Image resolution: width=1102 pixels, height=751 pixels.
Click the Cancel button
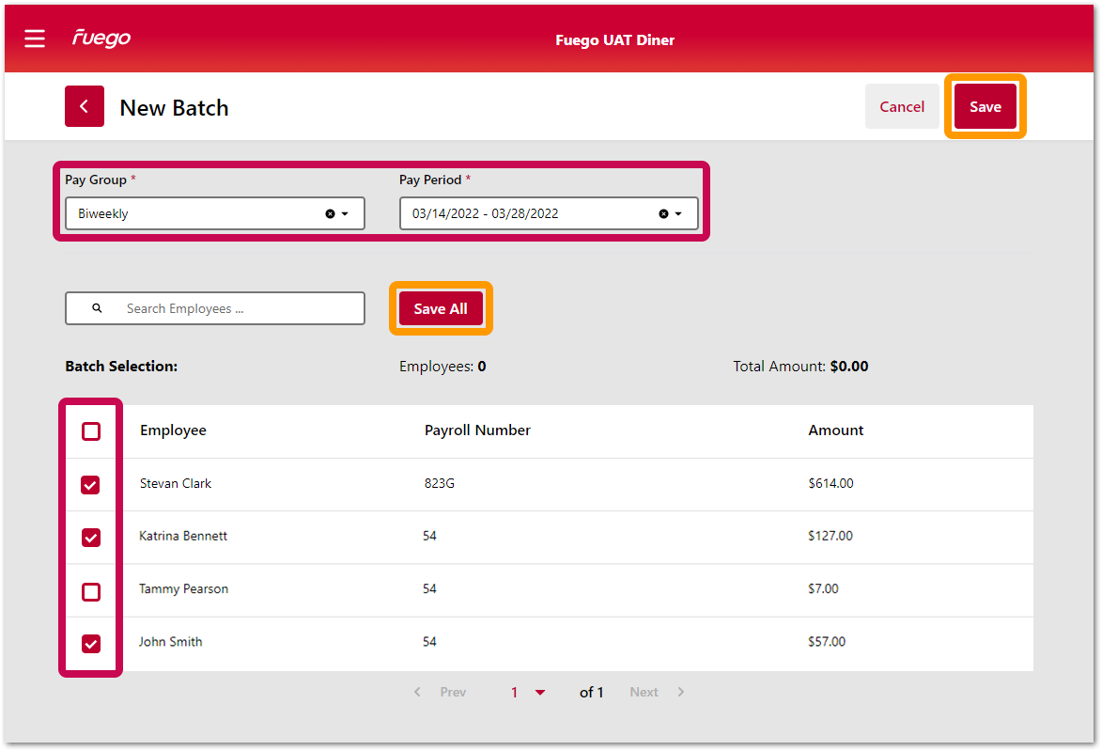902,107
